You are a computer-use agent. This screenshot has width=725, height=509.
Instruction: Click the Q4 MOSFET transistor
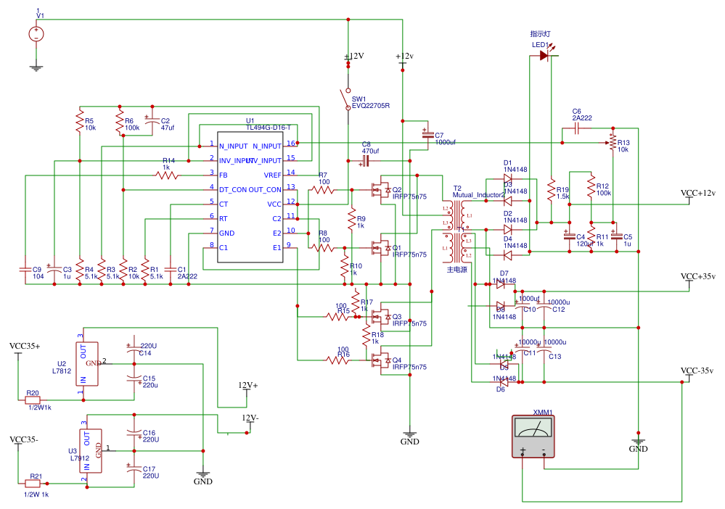(x=378, y=360)
